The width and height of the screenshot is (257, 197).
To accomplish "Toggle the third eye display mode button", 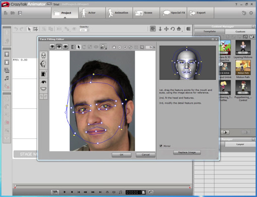I will (66, 47).
